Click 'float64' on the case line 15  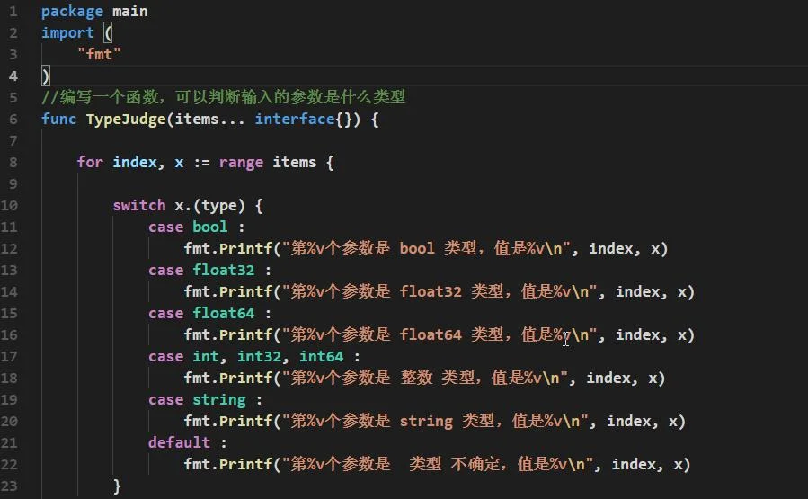[x=224, y=314]
